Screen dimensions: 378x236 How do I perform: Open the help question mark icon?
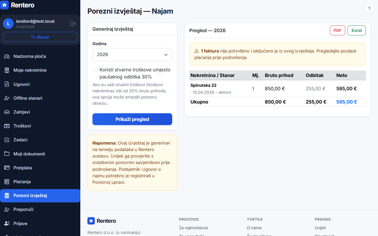pyautogui.click(x=369, y=9)
